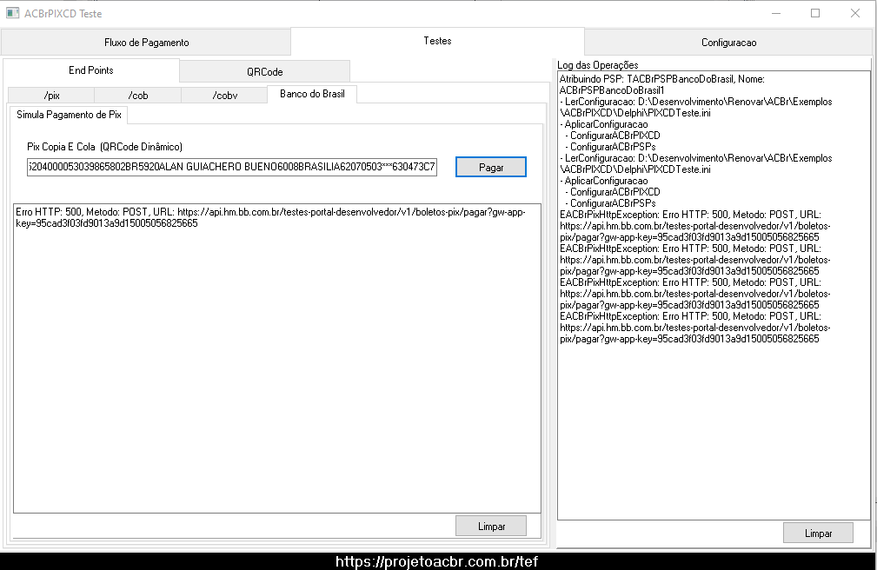
Task: Focus the Pix Copia E Cola input field
Action: [x=232, y=167]
